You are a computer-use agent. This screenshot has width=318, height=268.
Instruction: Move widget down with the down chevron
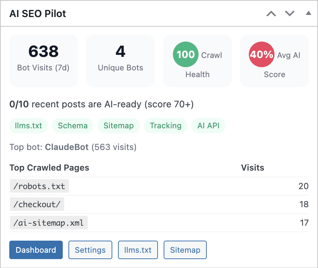coord(289,14)
